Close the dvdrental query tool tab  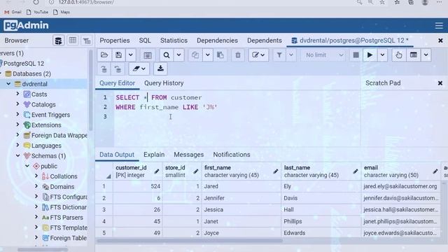click(x=440, y=41)
